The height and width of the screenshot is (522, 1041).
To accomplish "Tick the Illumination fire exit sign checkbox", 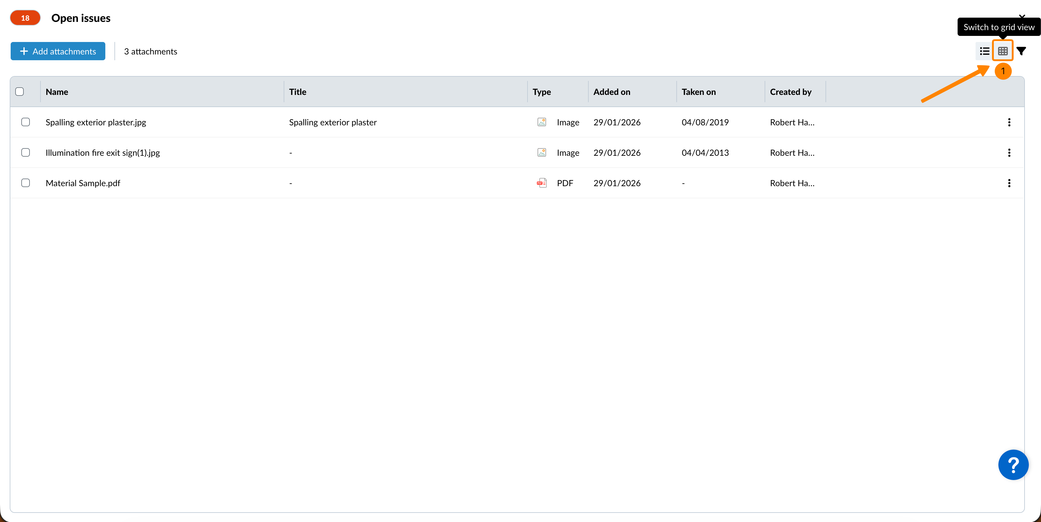I will 26,152.
